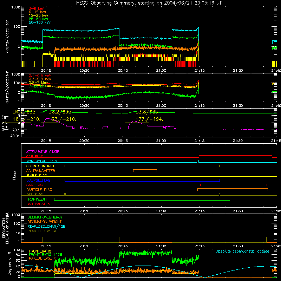Click the B3.8/635 flare annotation
The height and width of the screenshot is (281, 281).
(147, 112)
